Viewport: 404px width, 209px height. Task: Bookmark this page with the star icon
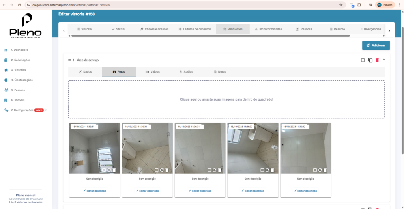pyautogui.click(x=341, y=5)
